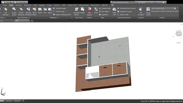Click the Autodesk Seek search button
Viewport: 183px width, 103px height.
175,8
